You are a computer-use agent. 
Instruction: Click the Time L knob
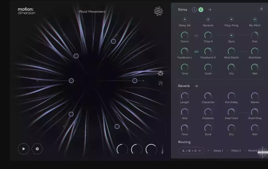click(184, 35)
